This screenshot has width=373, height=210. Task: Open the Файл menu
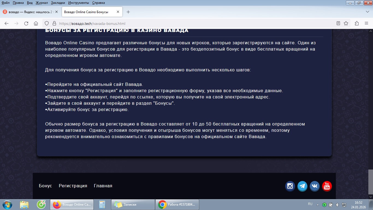click(5, 3)
